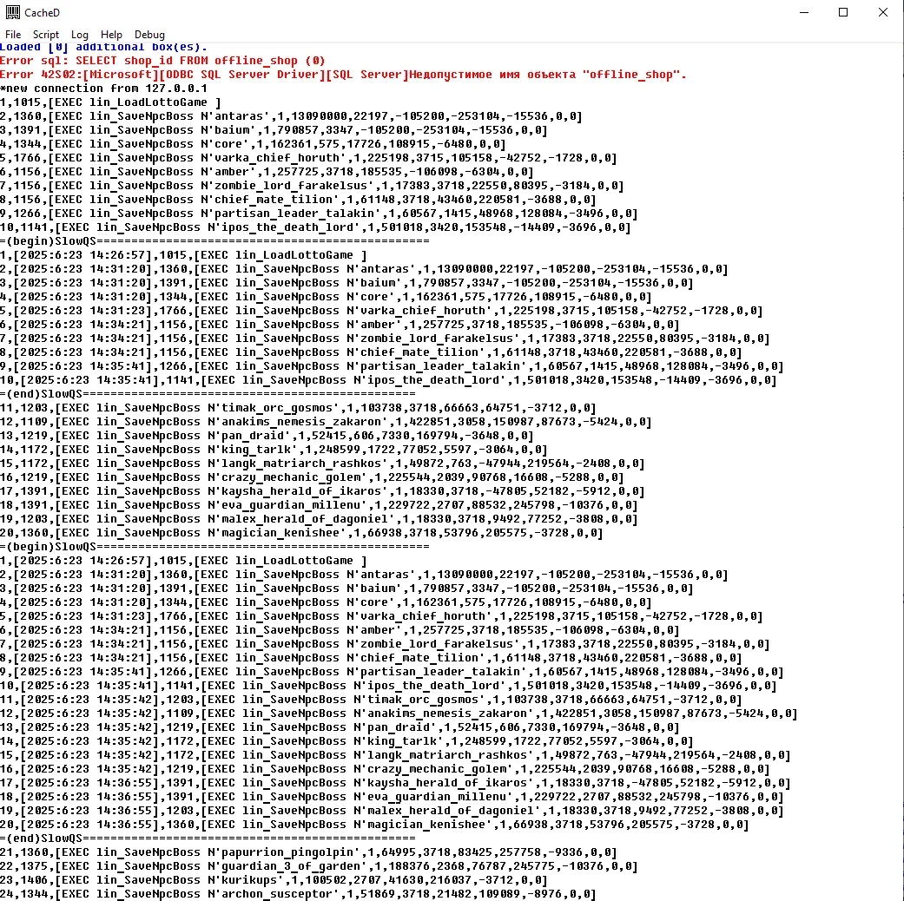904x901 pixels.
Task: Click the '11,1203' timak_orc_gosmos line
Action: pos(298,408)
